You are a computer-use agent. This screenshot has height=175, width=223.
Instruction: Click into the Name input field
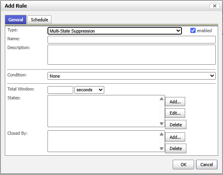(x=132, y=40)
